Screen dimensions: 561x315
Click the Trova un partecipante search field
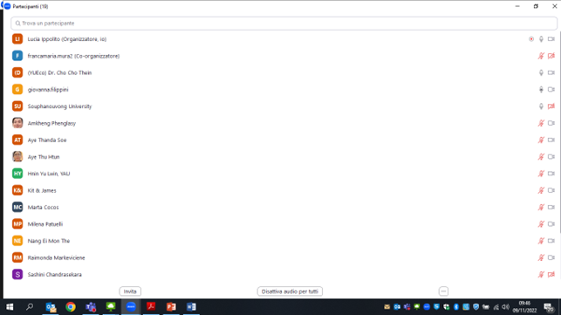coord(284,24)
